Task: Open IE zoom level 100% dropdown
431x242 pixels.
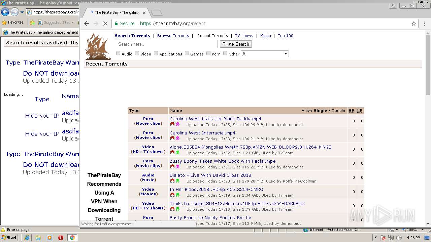Action: [x=423, y=230]
